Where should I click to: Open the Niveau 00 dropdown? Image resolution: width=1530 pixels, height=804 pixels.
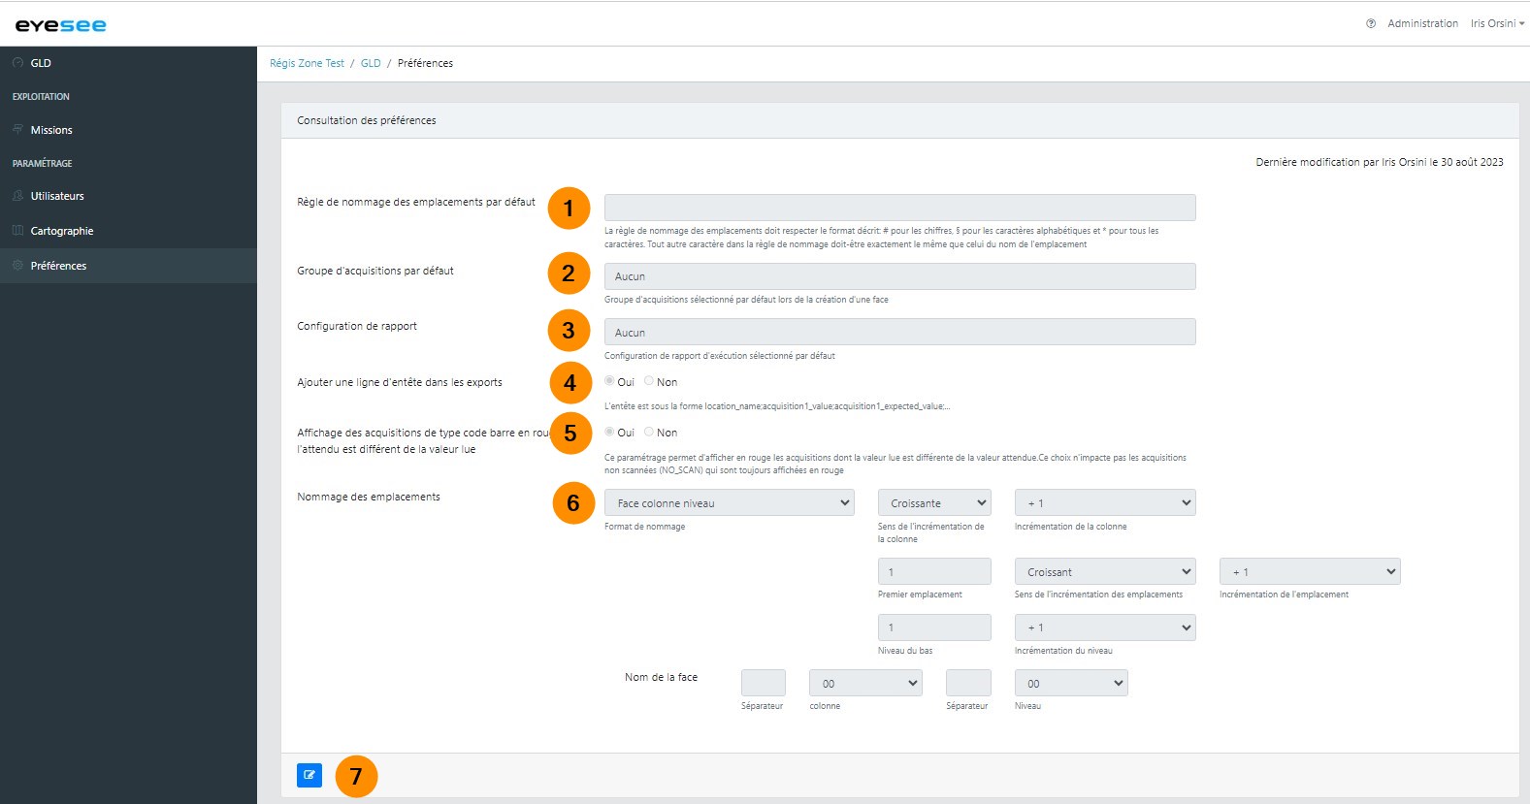(x=1071, y=683)
